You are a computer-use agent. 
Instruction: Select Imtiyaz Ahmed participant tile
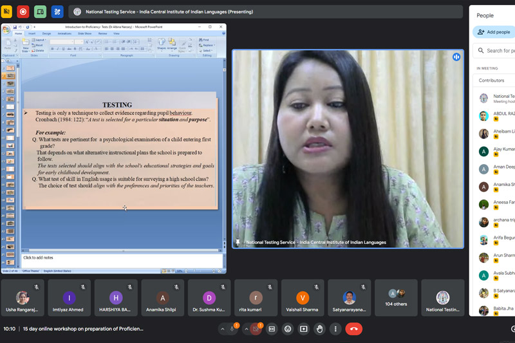70,298
